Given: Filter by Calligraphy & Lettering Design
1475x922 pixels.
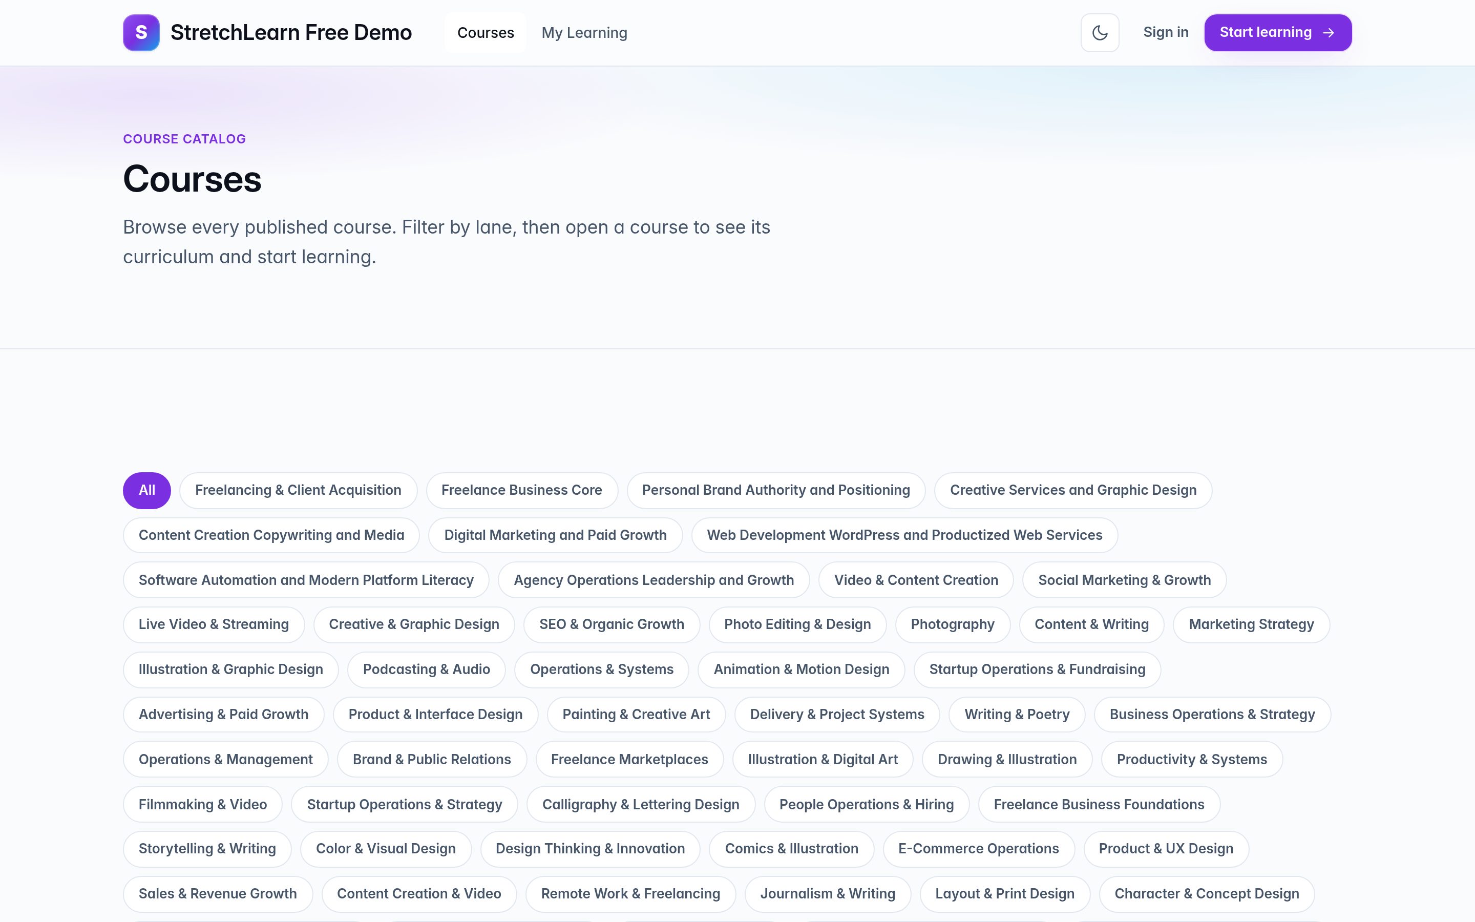Looking at the screenshot, I should (x=641, y=805).
